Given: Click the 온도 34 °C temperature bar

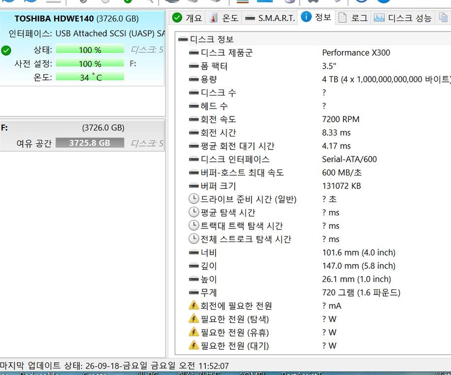Looking at the screenshot, I should tap(90, 77).
